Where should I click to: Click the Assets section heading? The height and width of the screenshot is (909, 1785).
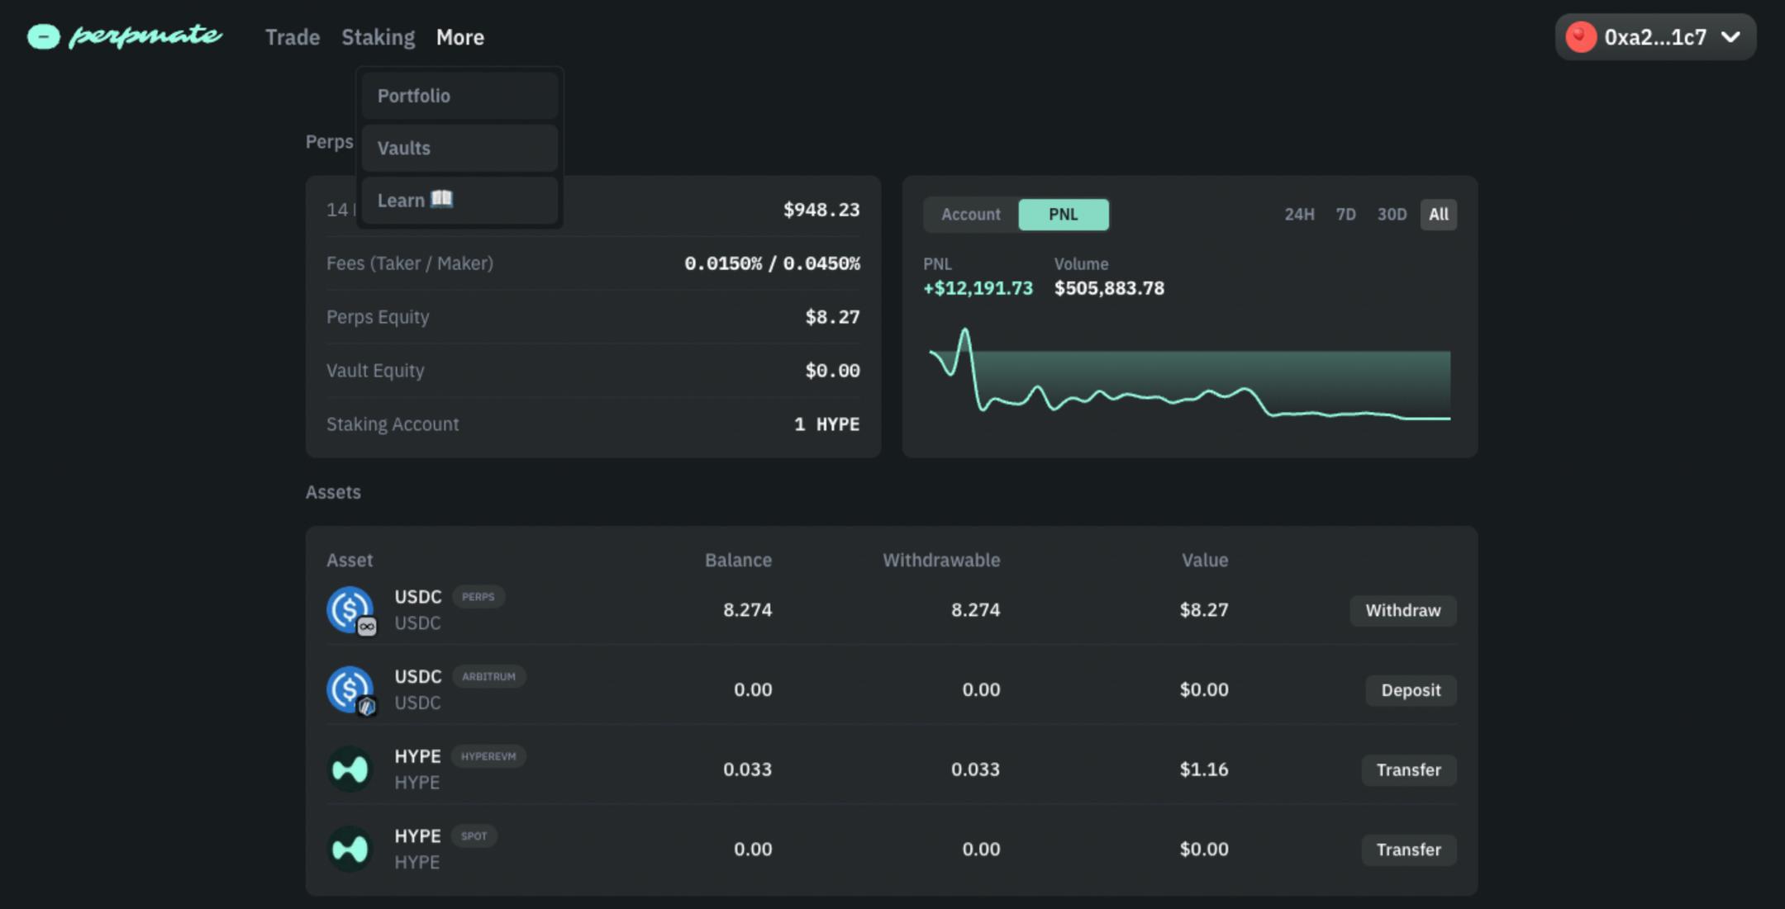333,492
